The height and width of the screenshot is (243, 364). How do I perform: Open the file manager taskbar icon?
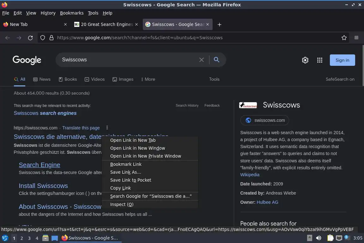click(x=45, y=238)
